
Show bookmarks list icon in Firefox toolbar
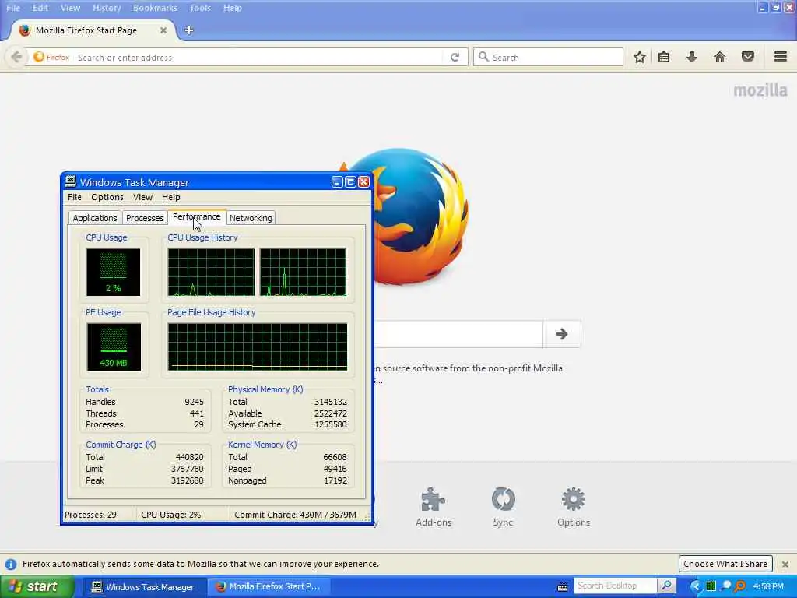[664, 57]
